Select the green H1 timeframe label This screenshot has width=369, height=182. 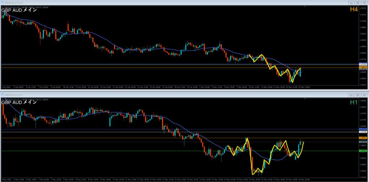click(354, 102)
